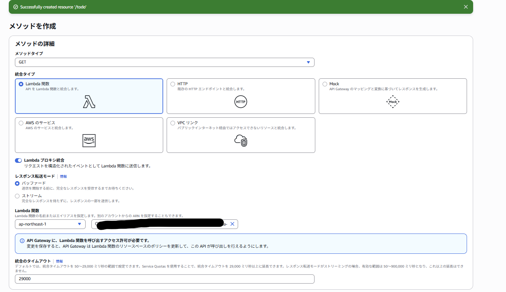Viewport: 506px width, 292px height.
Task: Open the ap-northeast-1 region dropdown
Action: [50, 224]
